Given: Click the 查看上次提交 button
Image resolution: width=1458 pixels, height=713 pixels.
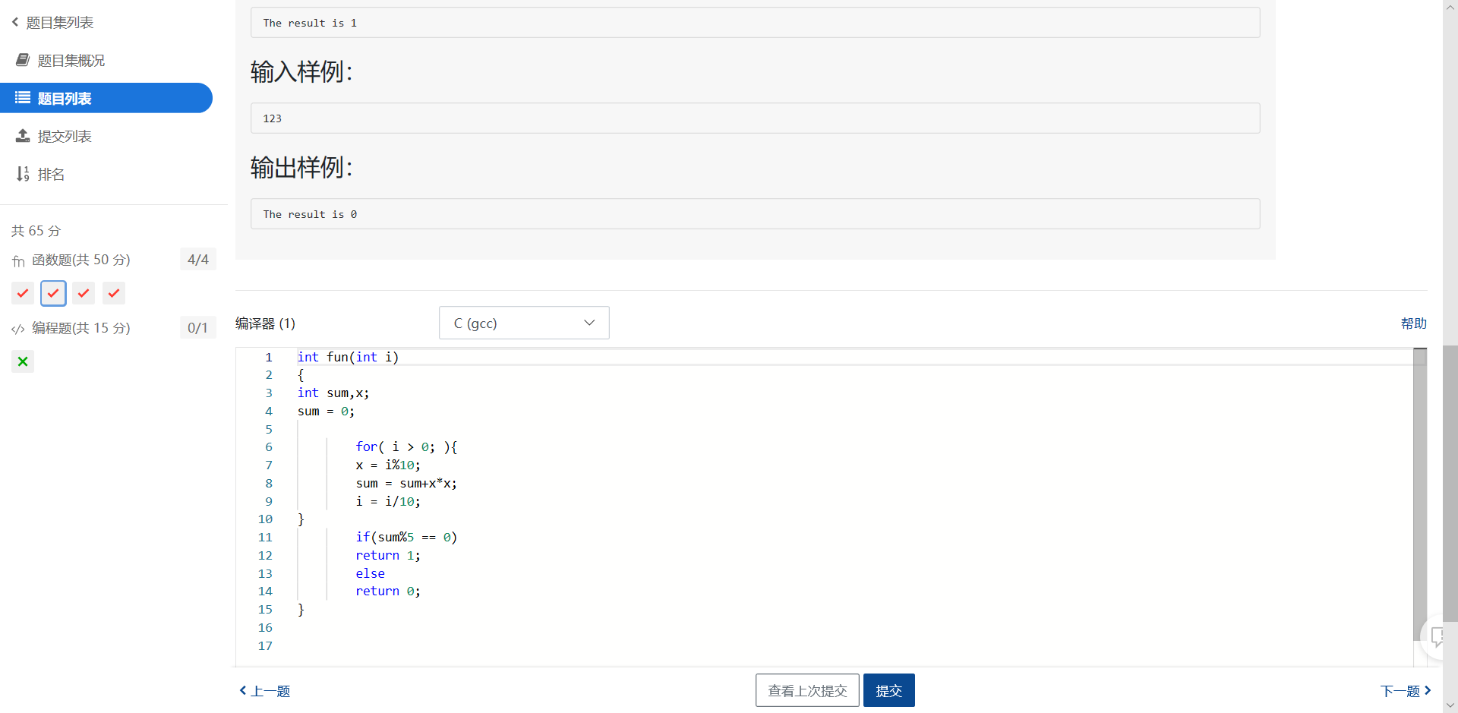Looking at the screenshot, I should tap(807, 690).
